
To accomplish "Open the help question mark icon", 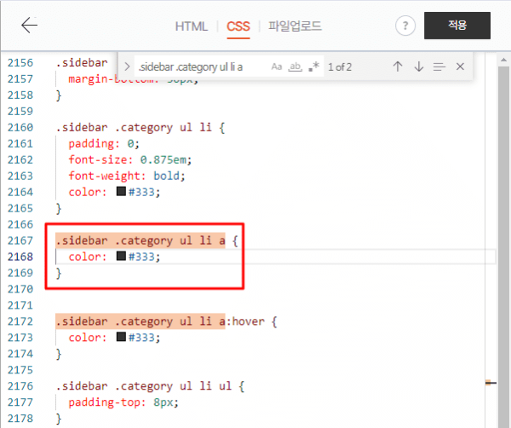I will (405, 26).
